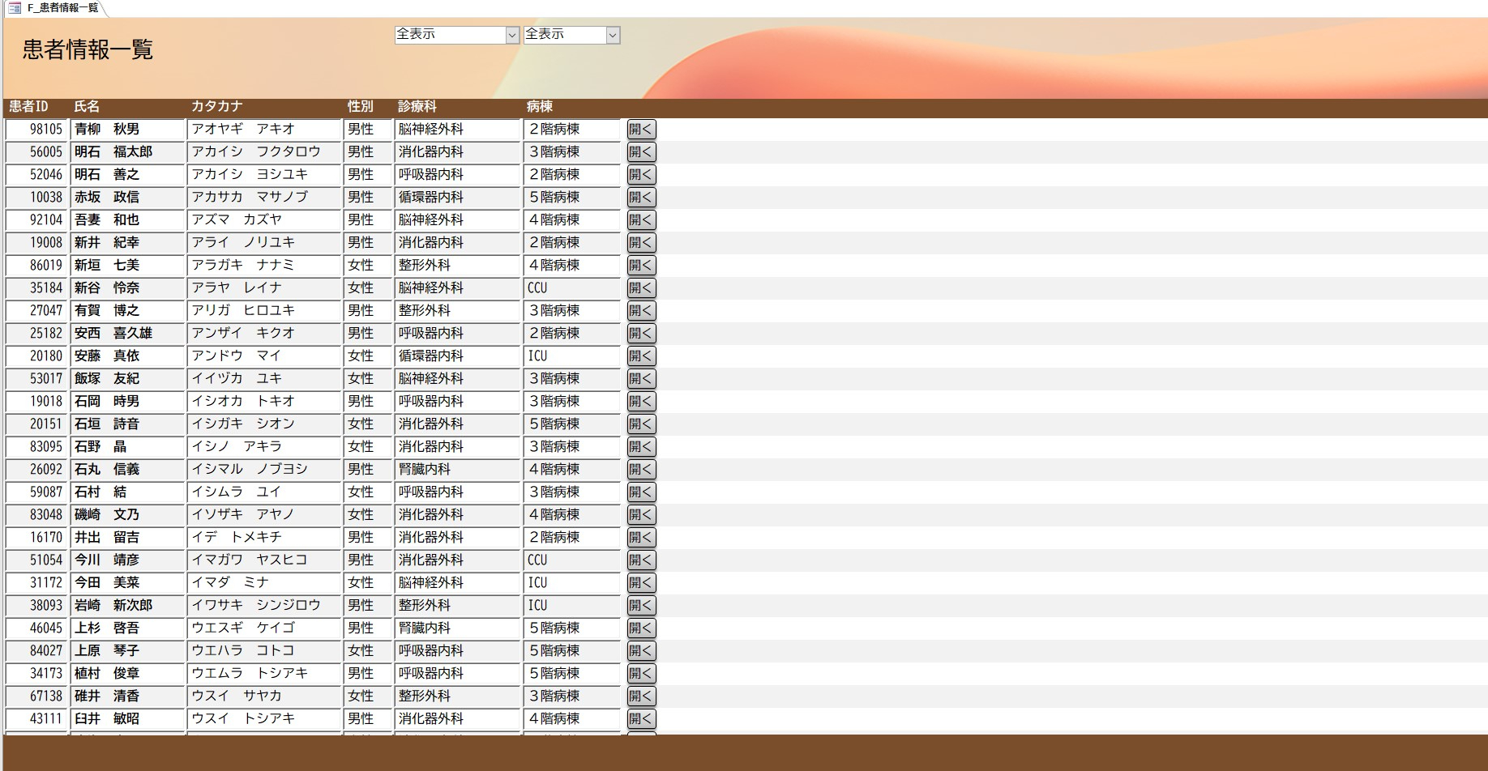Click CCU field in 新谷 怜奈 row
Viewport: 1488px width, 771px height.
point(572,288)
